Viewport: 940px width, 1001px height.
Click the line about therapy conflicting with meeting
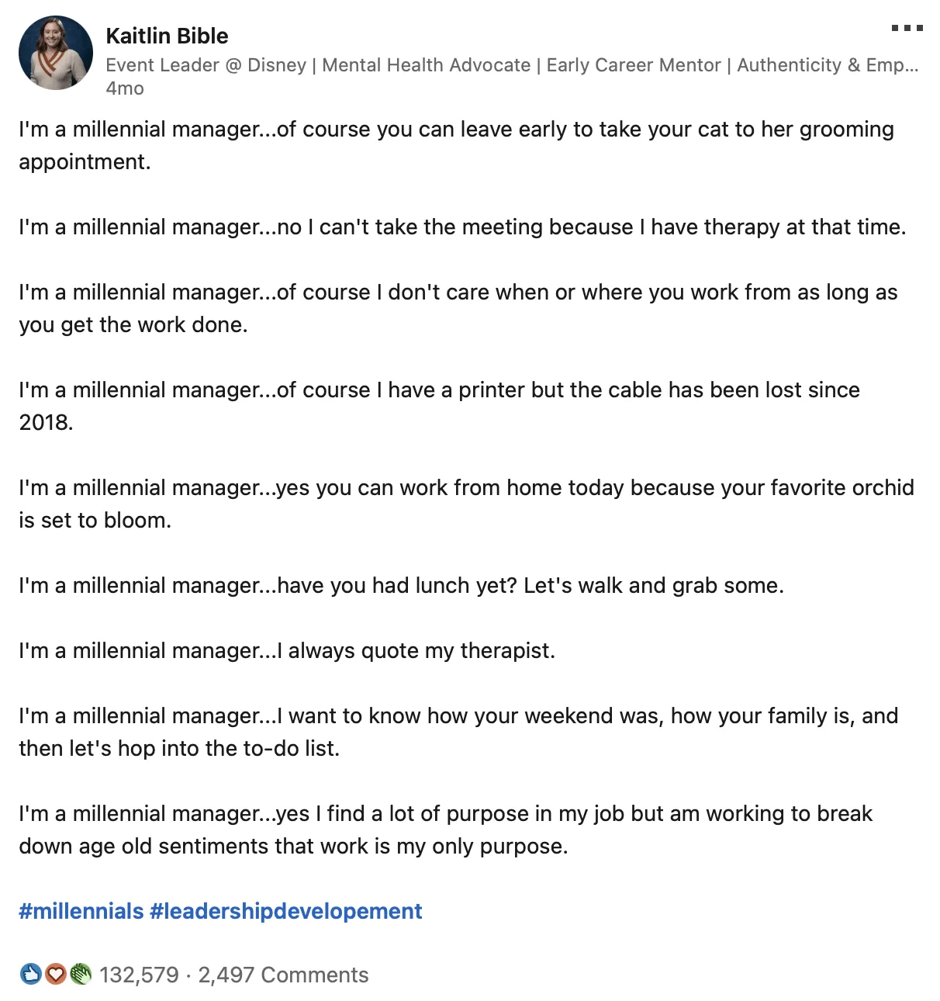click(x=462, y=227)
